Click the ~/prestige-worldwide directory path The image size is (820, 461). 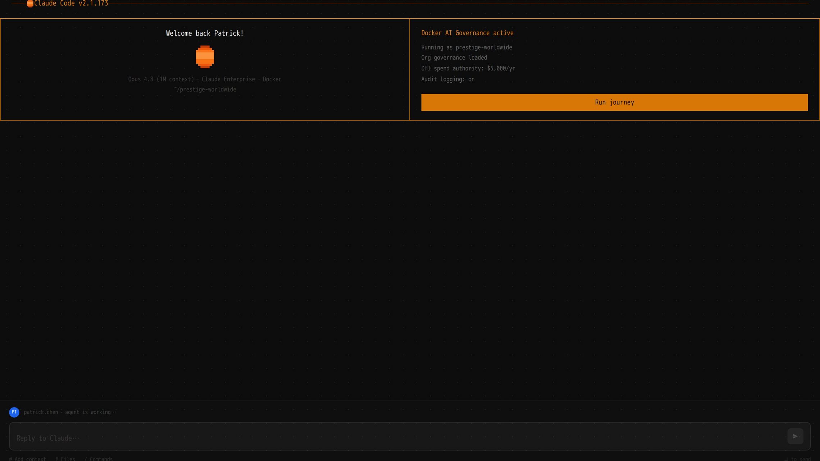pos(205,89)
